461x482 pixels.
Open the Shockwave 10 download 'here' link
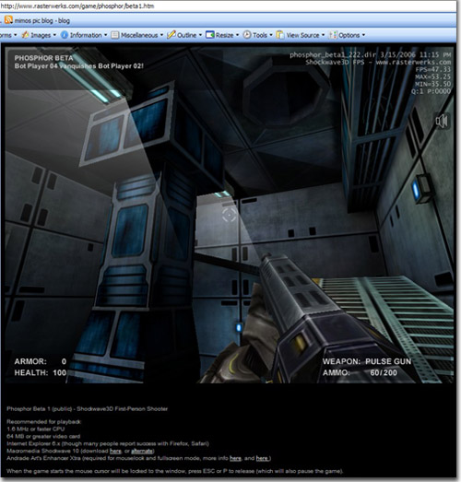coord(115,451)
